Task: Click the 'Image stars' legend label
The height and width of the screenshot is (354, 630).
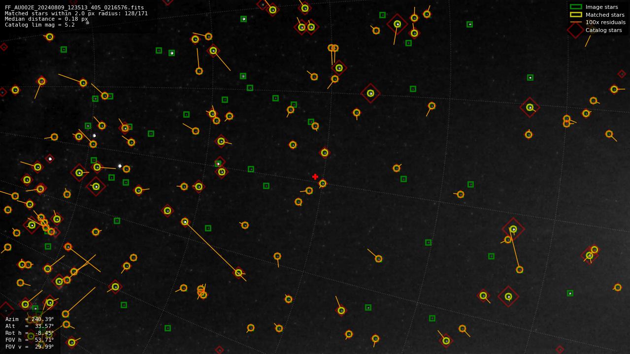Action: click(601, 7)
